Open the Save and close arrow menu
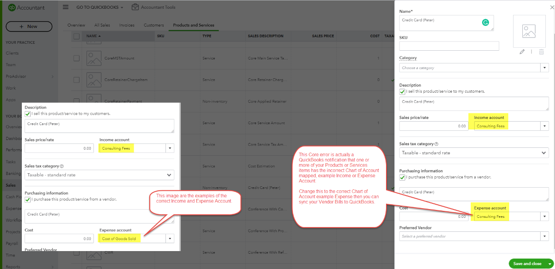Screen dimensions: 555x269 550,264
